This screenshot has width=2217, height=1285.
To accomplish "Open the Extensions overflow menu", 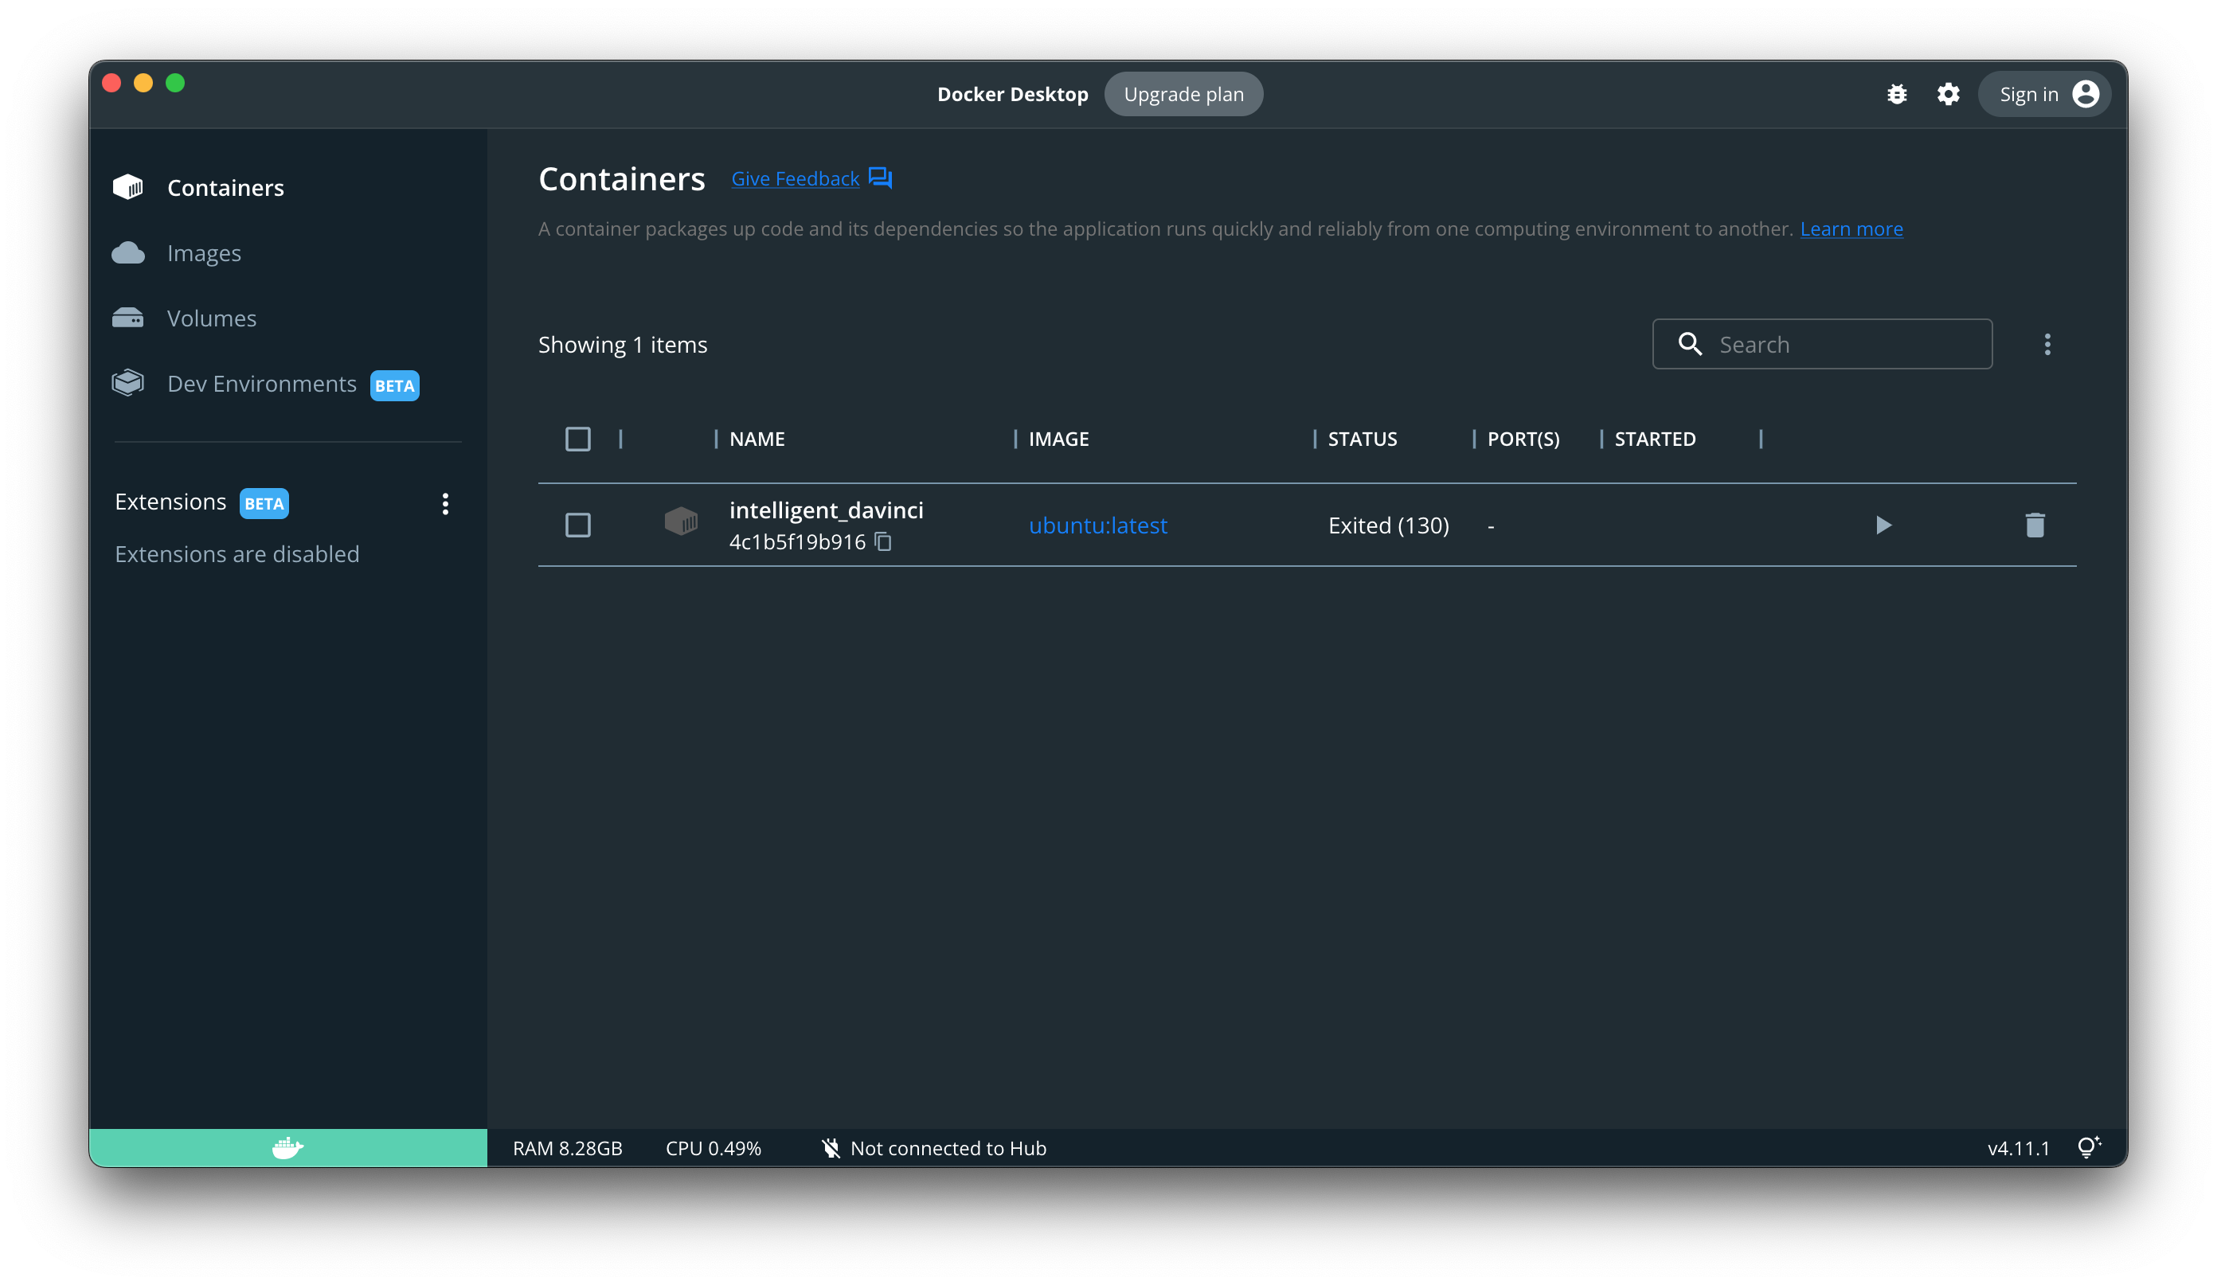I will [x=446, y=503].
